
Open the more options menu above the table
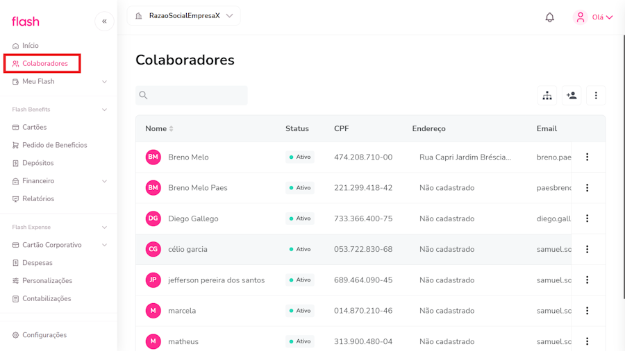click(x=596, y=96)
